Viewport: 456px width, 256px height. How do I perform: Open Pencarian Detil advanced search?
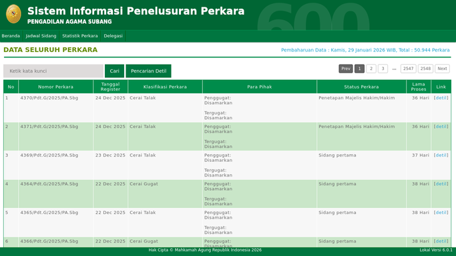coord(149,71)
